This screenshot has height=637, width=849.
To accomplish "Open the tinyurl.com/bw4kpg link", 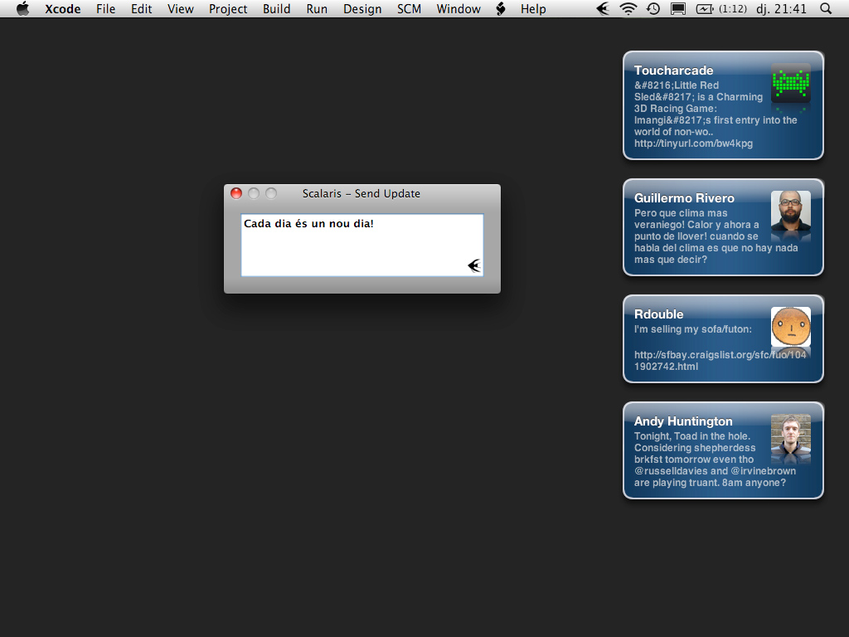I will pos(694,143).
